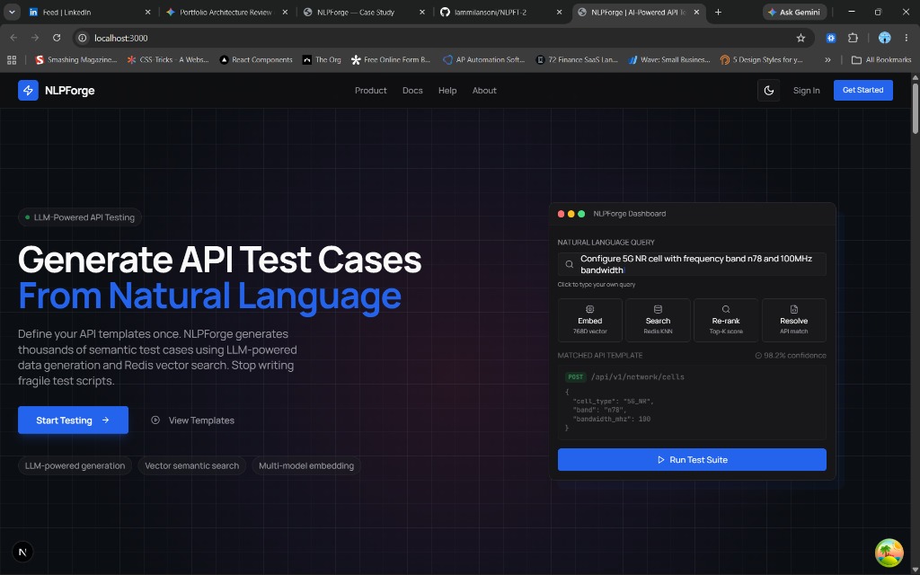Close the Feed | LinkedIn tab
Viewport: 920px width, 575px height.
(x=147, y=13)
